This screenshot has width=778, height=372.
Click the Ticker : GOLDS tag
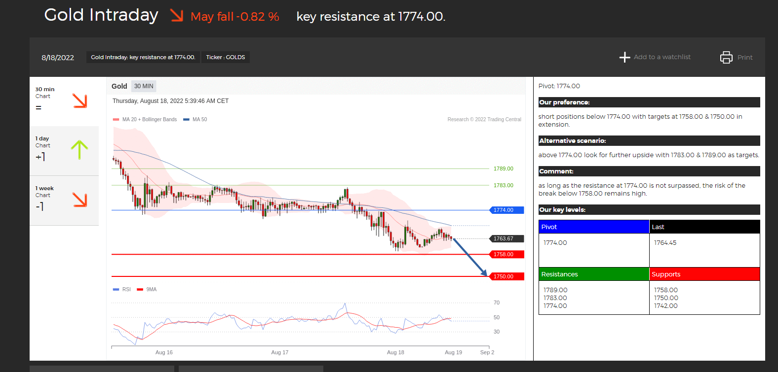[226, 57]
